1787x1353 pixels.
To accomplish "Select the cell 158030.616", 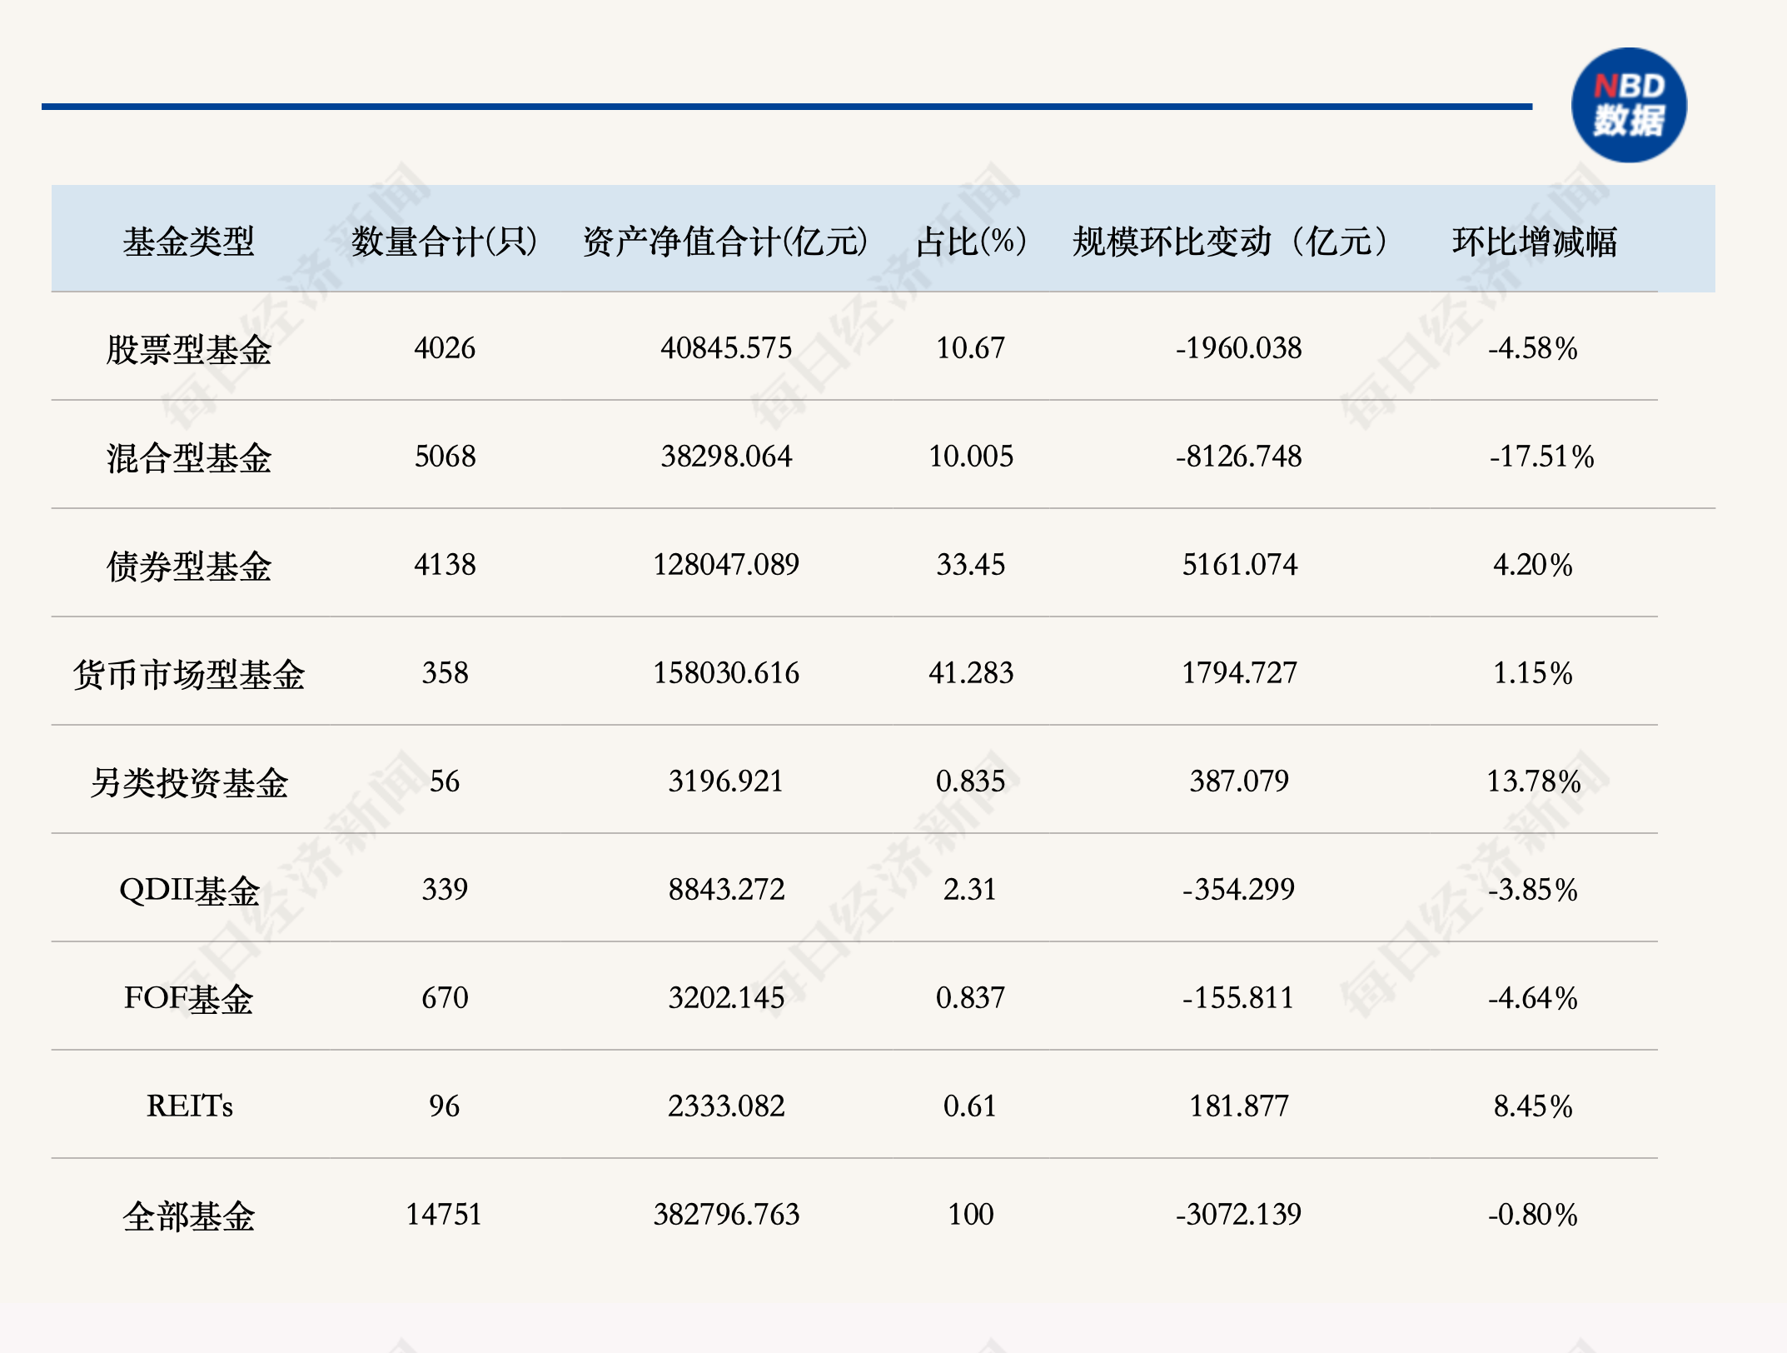I will [726, 672].
